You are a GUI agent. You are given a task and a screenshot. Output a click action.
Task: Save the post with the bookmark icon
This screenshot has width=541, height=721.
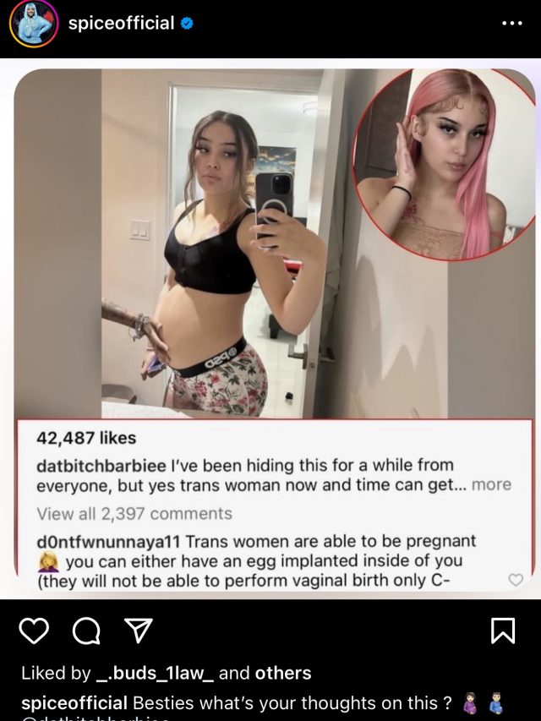503,631
